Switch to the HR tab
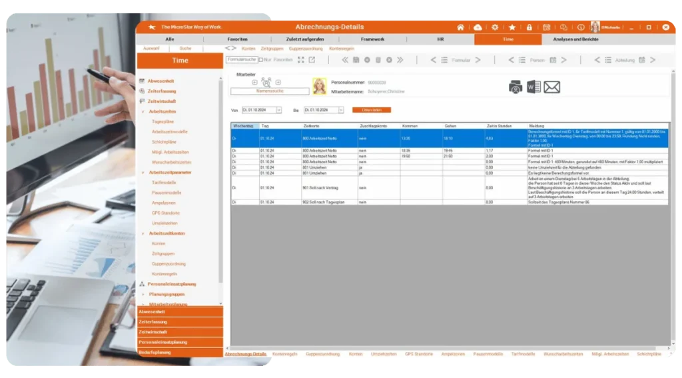This screenshot has height=378, width=682. 441,39
